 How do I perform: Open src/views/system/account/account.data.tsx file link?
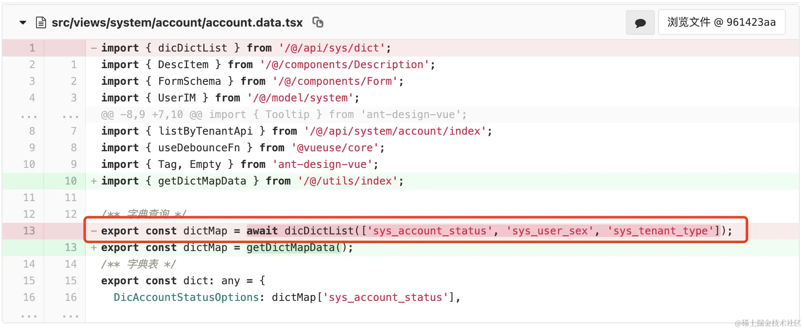point(177,22)
